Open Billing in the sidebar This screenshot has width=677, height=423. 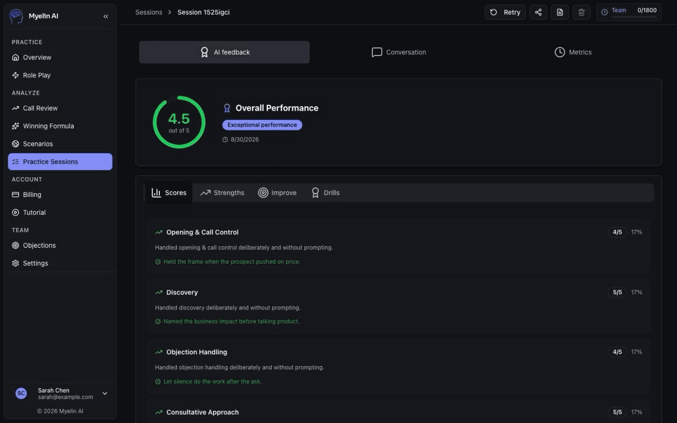[60, 195]
